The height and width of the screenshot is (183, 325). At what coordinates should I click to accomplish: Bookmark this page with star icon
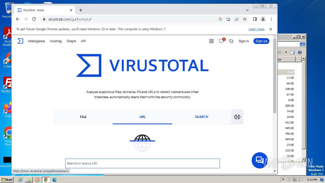pyautogui.click(x=245, y=19)
